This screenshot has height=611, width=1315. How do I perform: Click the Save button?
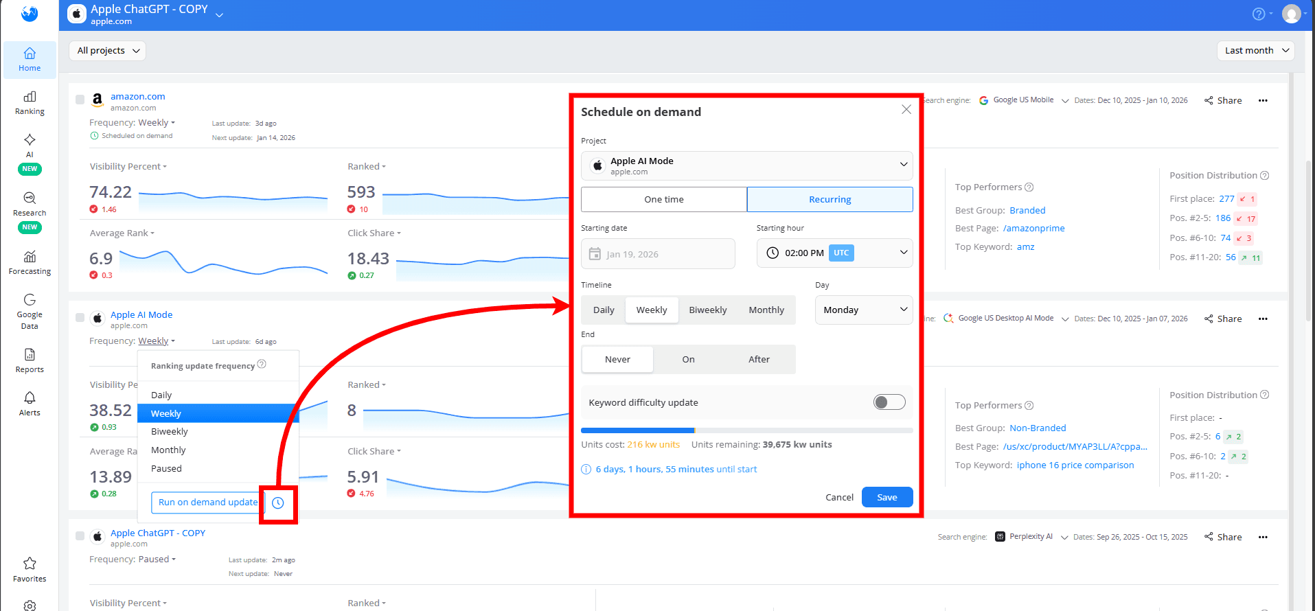pos(887,497)
